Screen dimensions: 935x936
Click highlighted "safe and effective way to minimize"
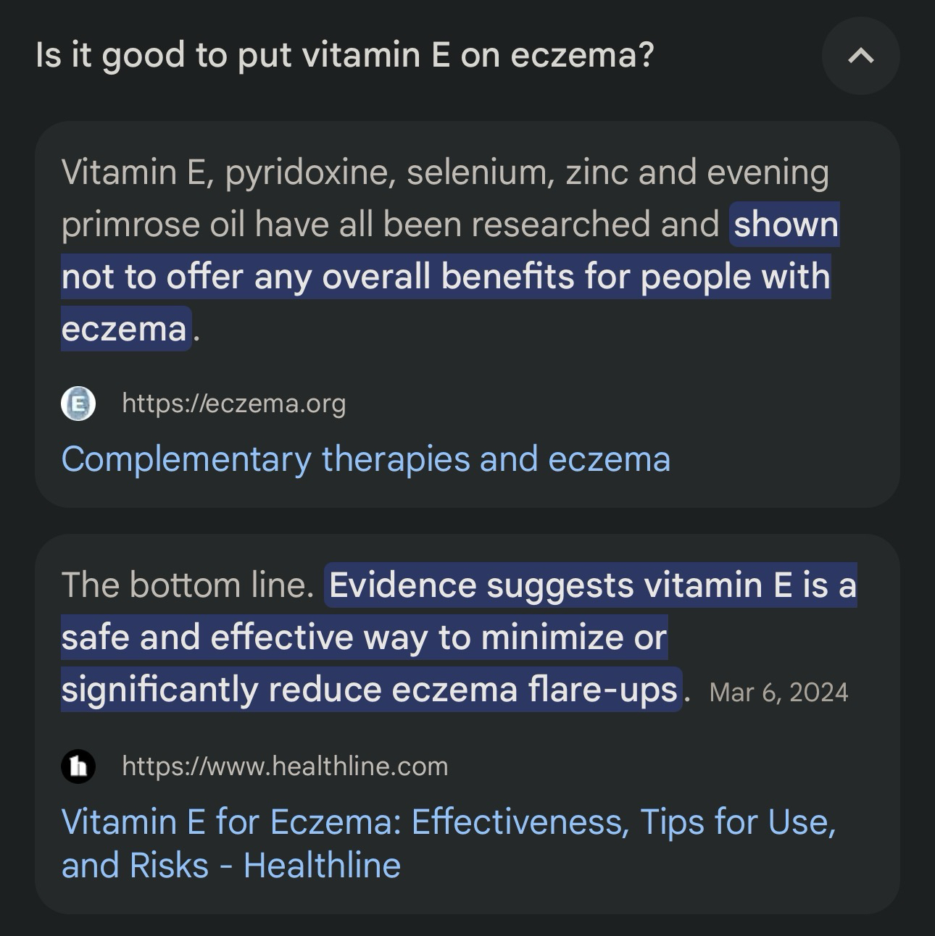tap(362, 638)
